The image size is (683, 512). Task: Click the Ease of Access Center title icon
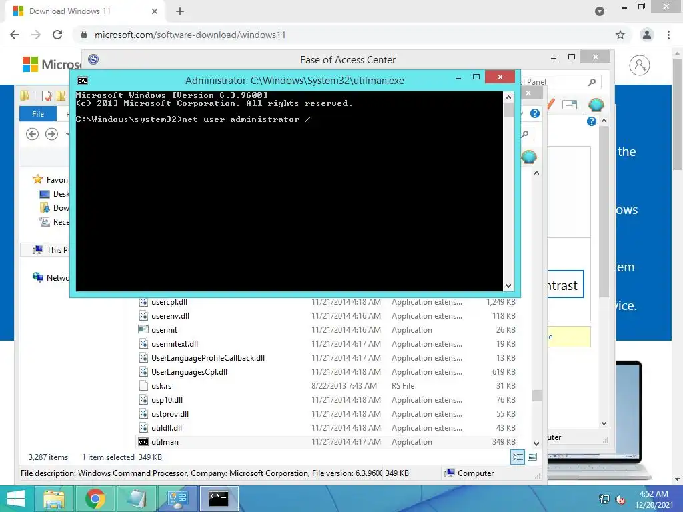click(93, 59)
